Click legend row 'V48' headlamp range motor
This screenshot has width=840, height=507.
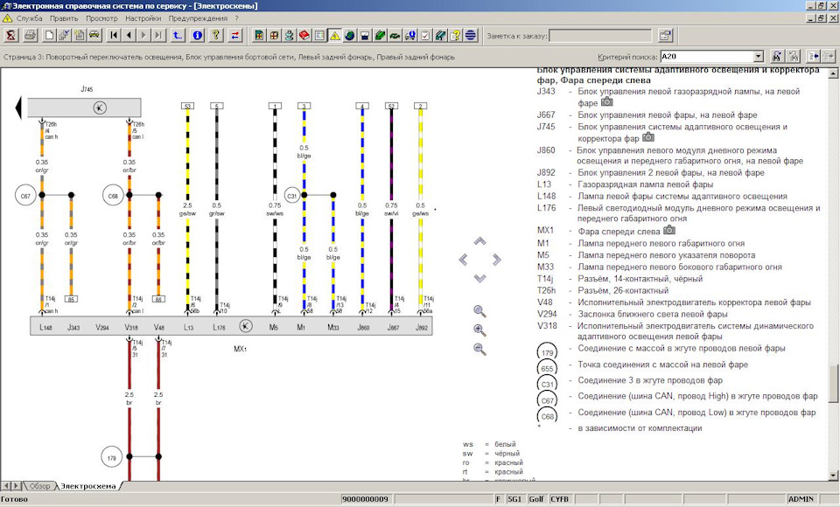coord(674,302)
